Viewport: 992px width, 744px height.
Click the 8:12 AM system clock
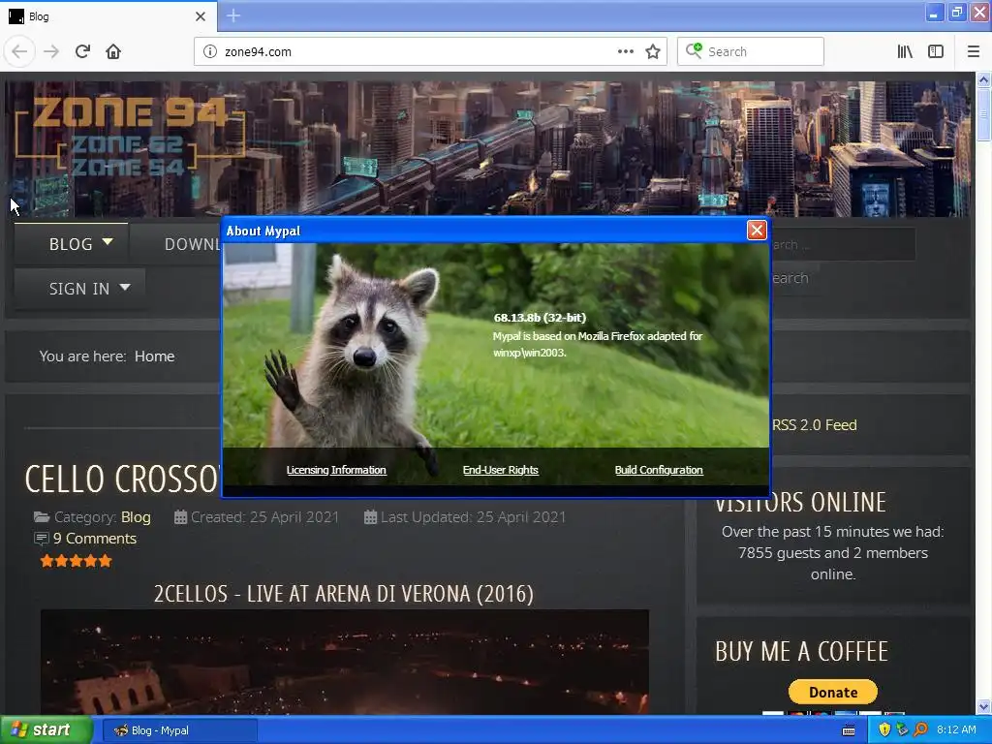point(956,730)
